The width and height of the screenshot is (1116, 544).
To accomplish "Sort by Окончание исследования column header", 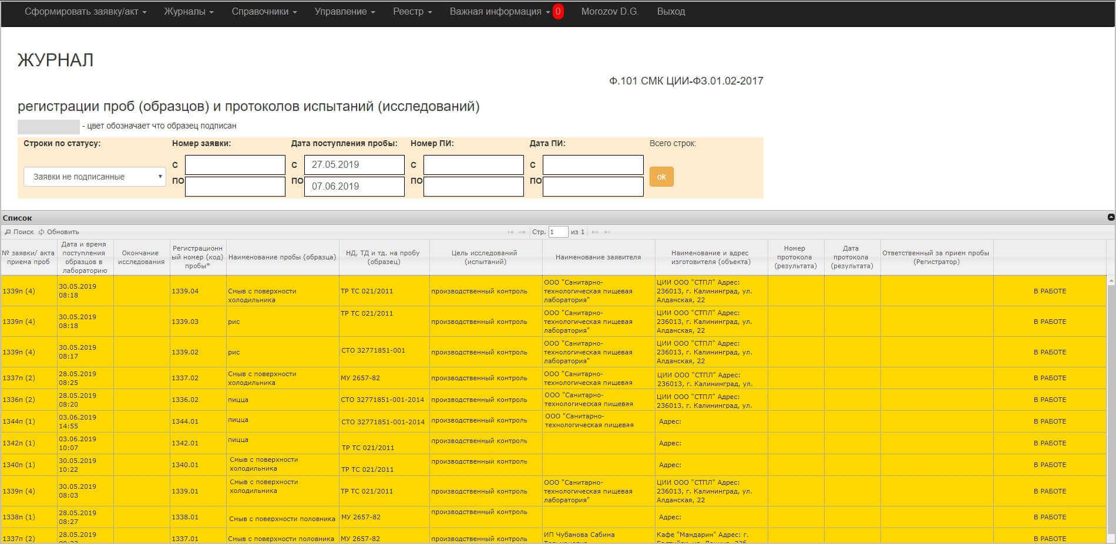I will 141,257.
